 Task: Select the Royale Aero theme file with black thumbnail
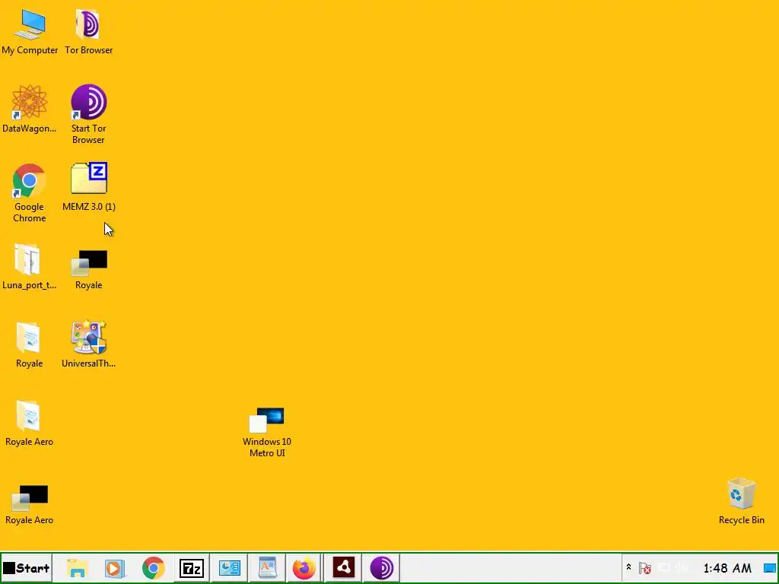(x=30, y=505)
